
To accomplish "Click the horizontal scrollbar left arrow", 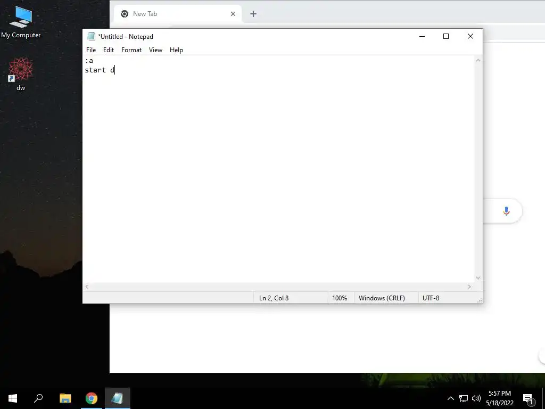I will click(x=87, y=287).
